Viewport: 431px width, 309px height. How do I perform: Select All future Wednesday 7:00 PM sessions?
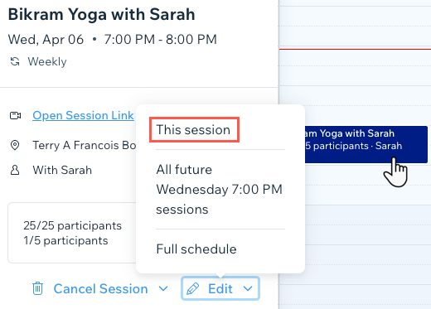pos(220,190)
